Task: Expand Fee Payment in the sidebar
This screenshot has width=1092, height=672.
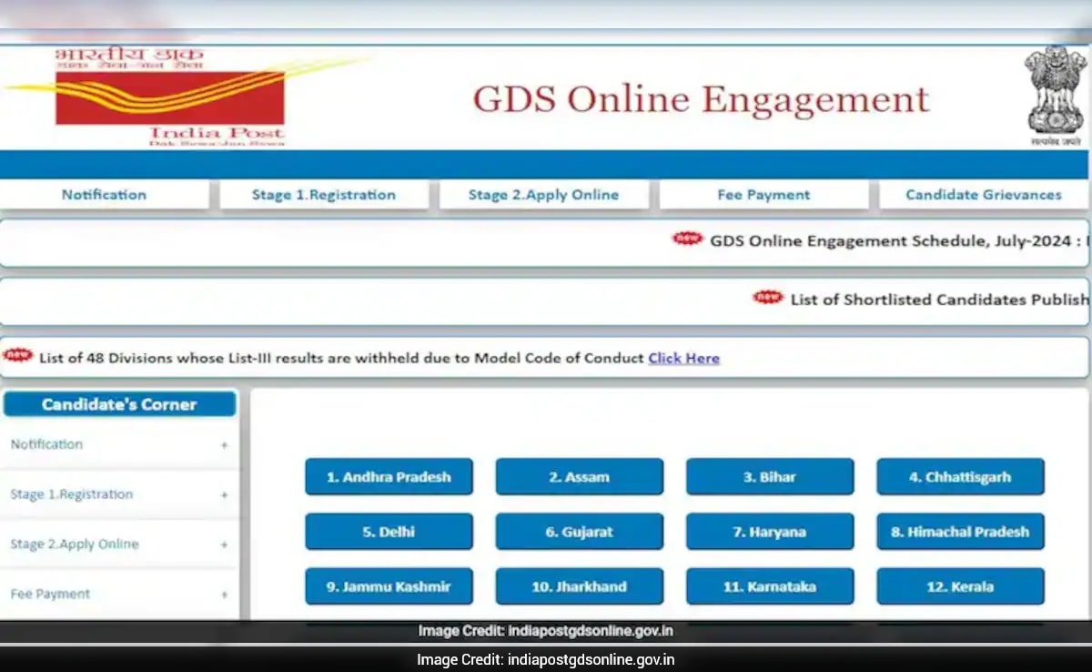Action: [224, 595]
